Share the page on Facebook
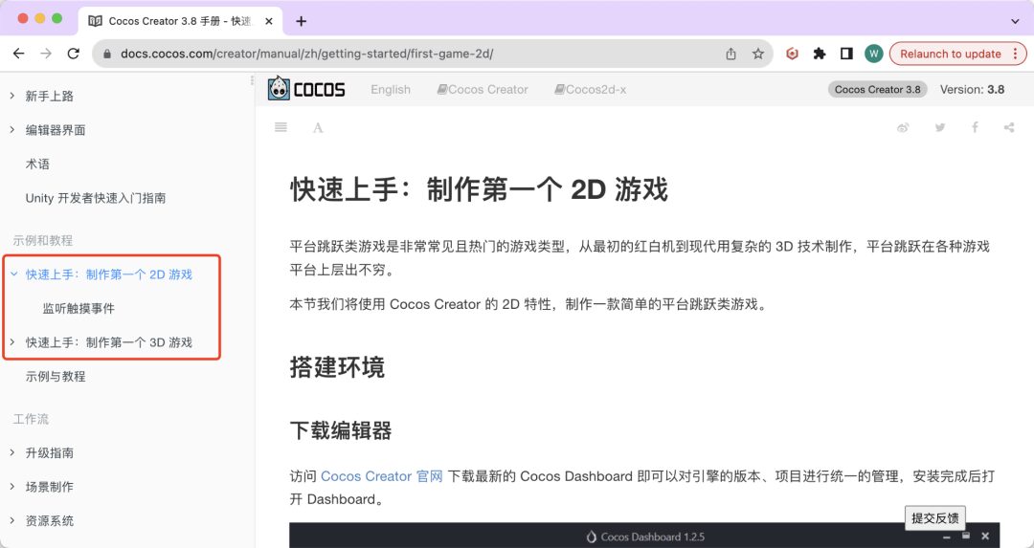 tap(975, 127)
